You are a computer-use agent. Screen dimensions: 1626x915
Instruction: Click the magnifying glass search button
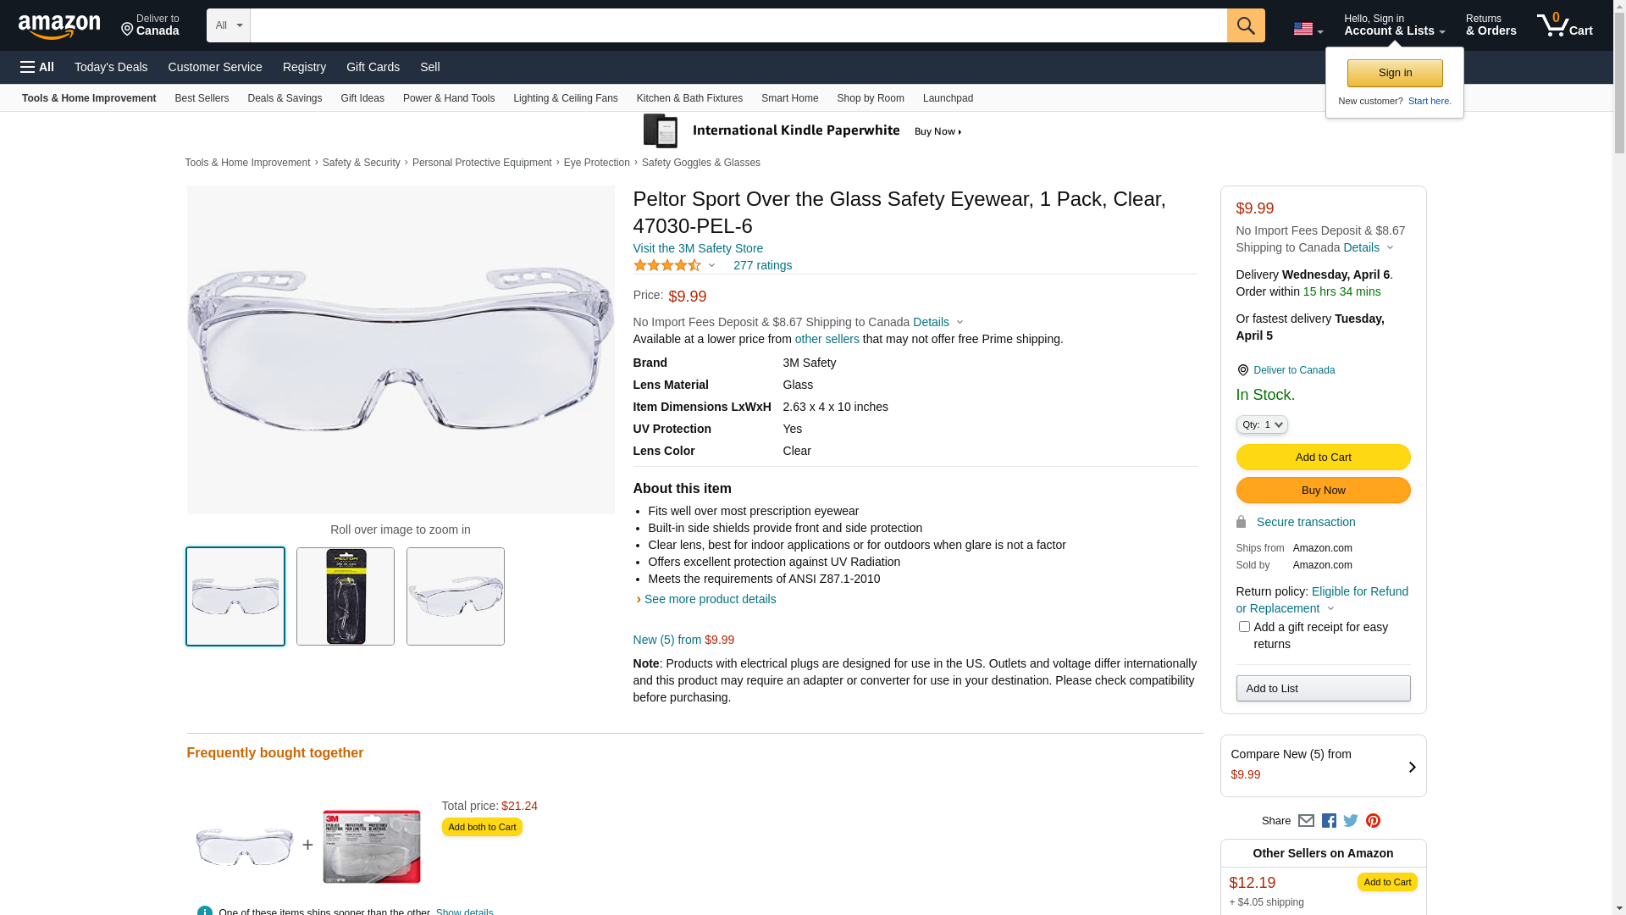click(1245, 25)
